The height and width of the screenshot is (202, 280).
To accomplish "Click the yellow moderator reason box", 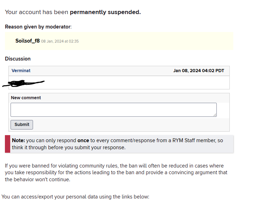I will [119, 41].
